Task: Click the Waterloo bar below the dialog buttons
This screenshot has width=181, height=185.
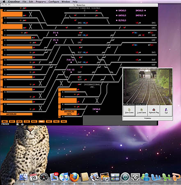Action: click(x=148, y=118)
